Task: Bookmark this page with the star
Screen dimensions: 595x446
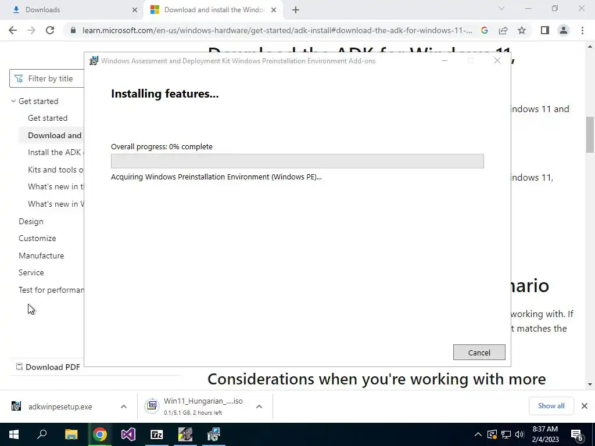Action: [x=522, y=30]
